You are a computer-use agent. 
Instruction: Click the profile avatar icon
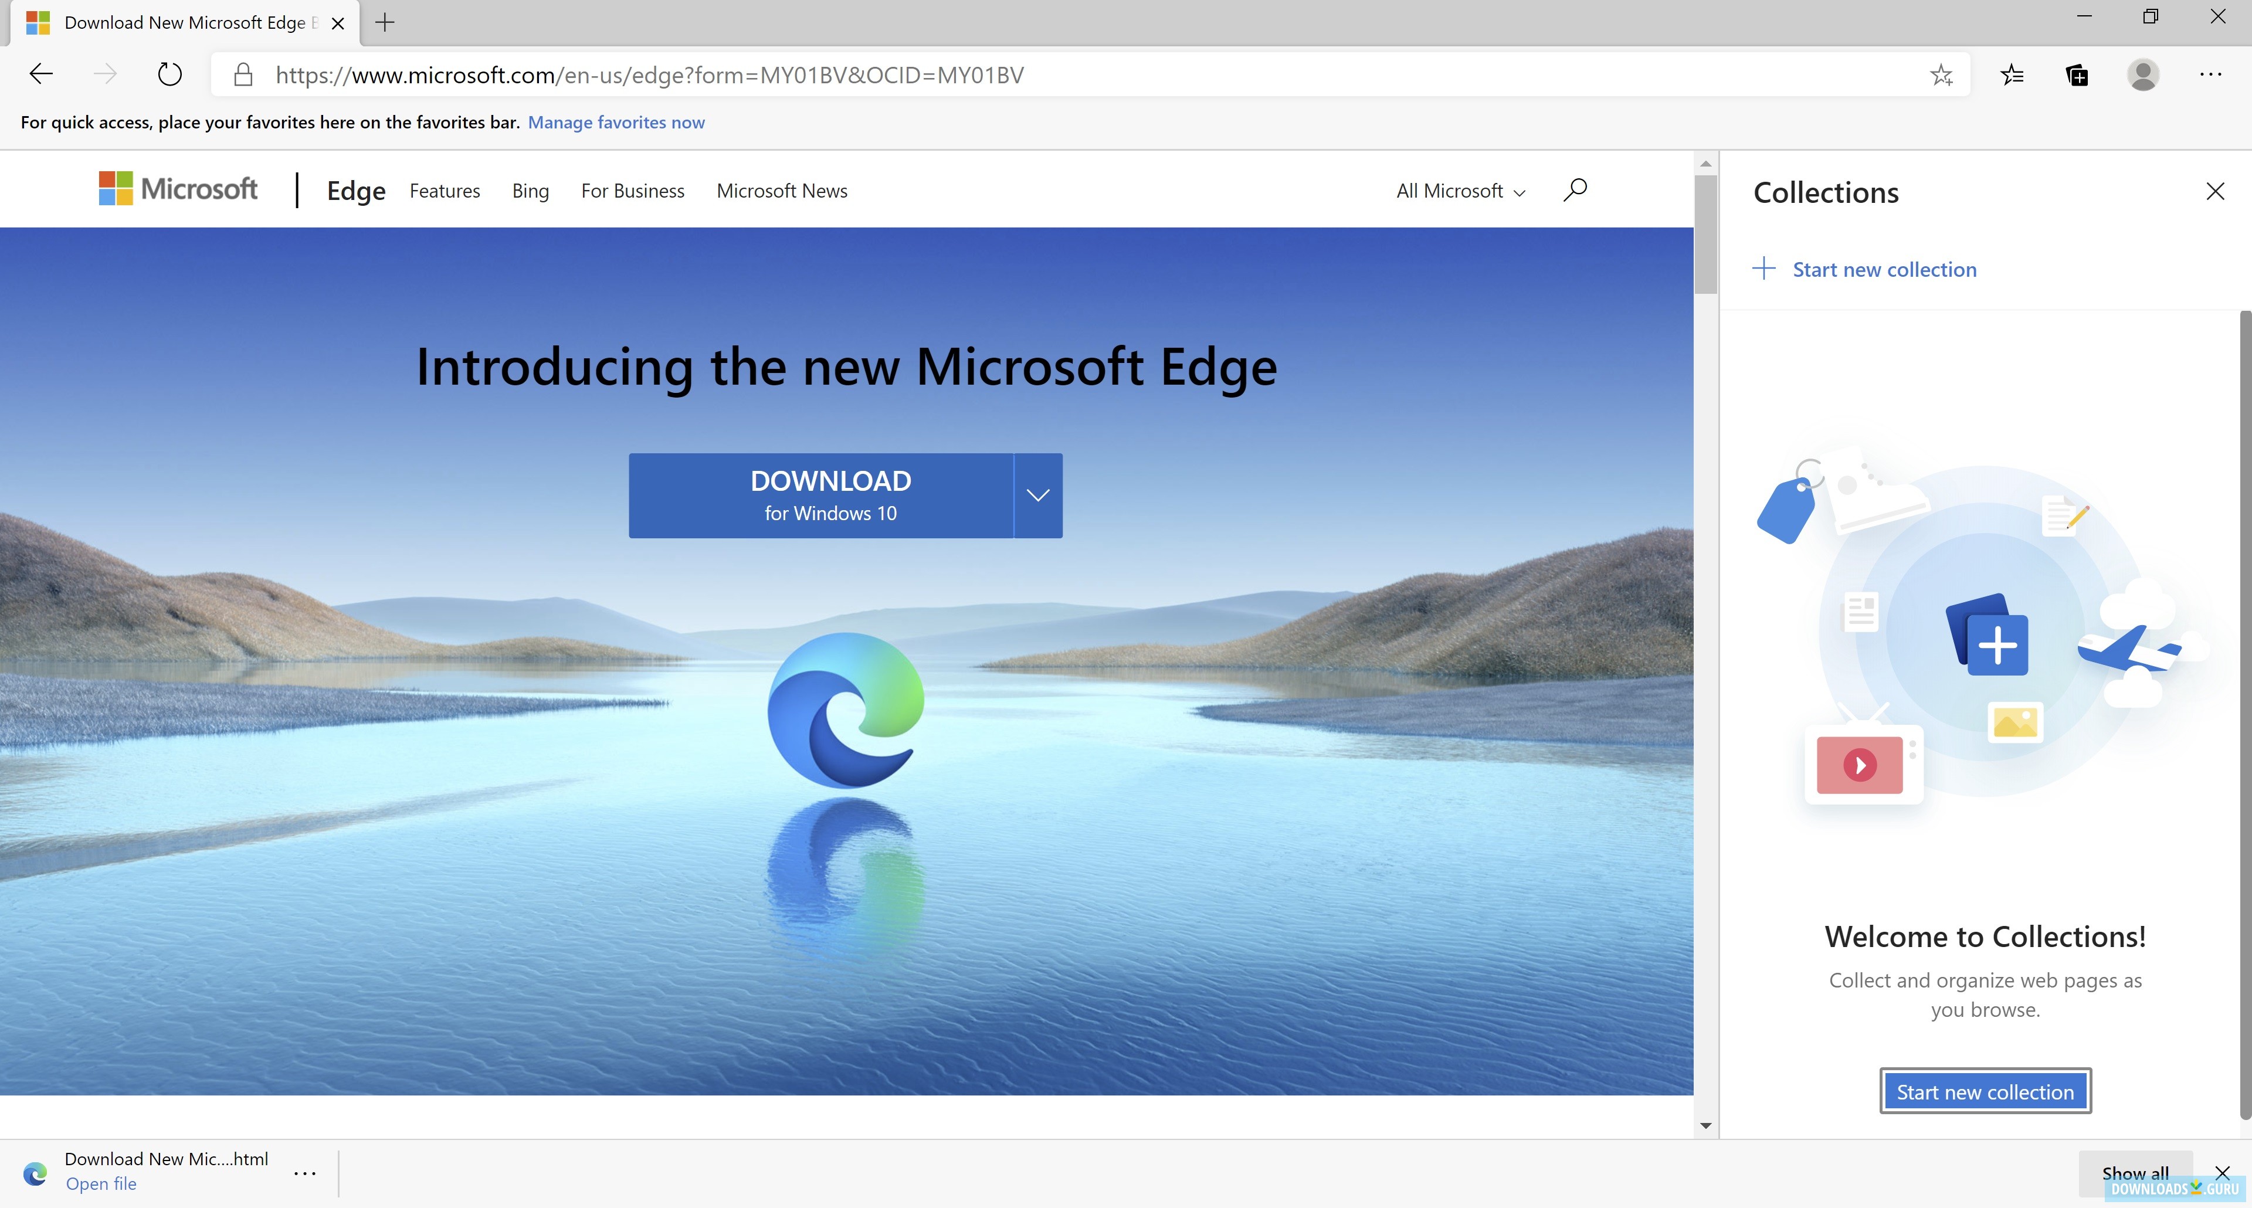pyautogui.click(x=2146, y=74)
